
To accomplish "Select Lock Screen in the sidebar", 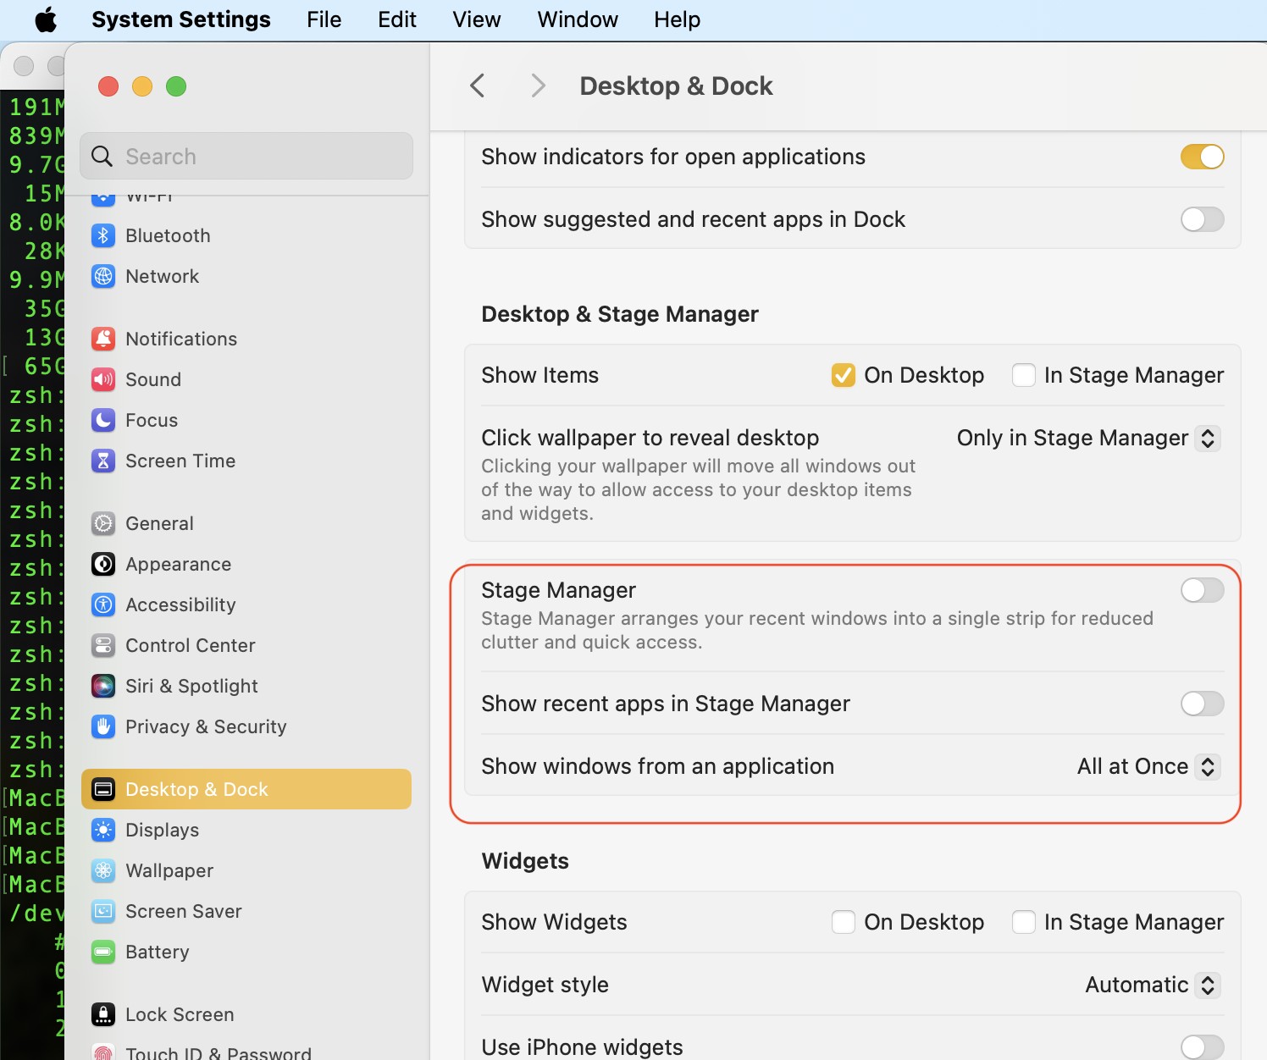I will click(246, 1014).
